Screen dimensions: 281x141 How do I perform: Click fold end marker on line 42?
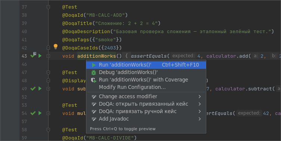tap(48, 48)
